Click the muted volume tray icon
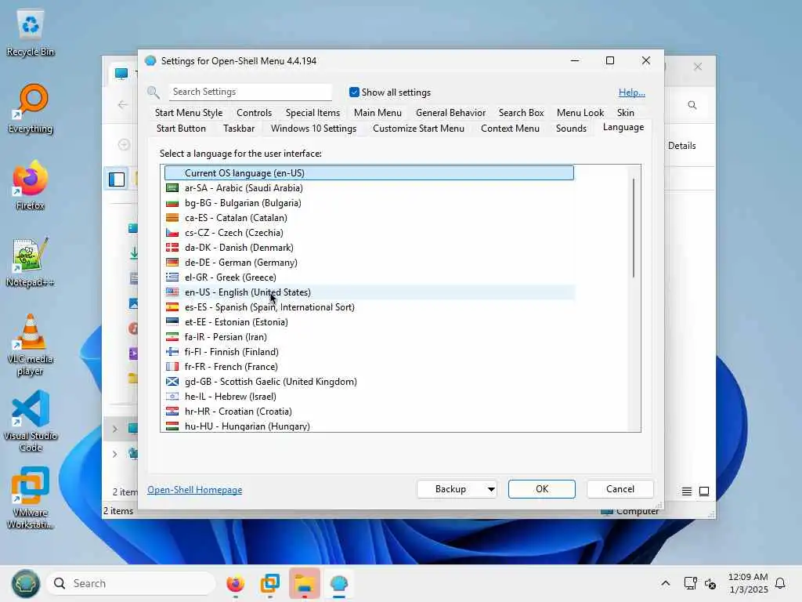 click(x=710, y=583)
